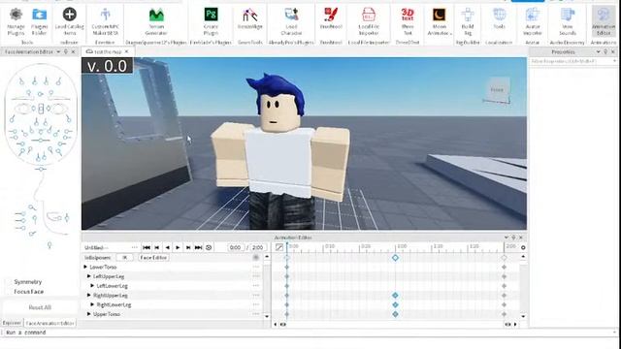Click the Load Character plugin icon
621x349 pixels.
pyautogui.click(x=291, y=21)
